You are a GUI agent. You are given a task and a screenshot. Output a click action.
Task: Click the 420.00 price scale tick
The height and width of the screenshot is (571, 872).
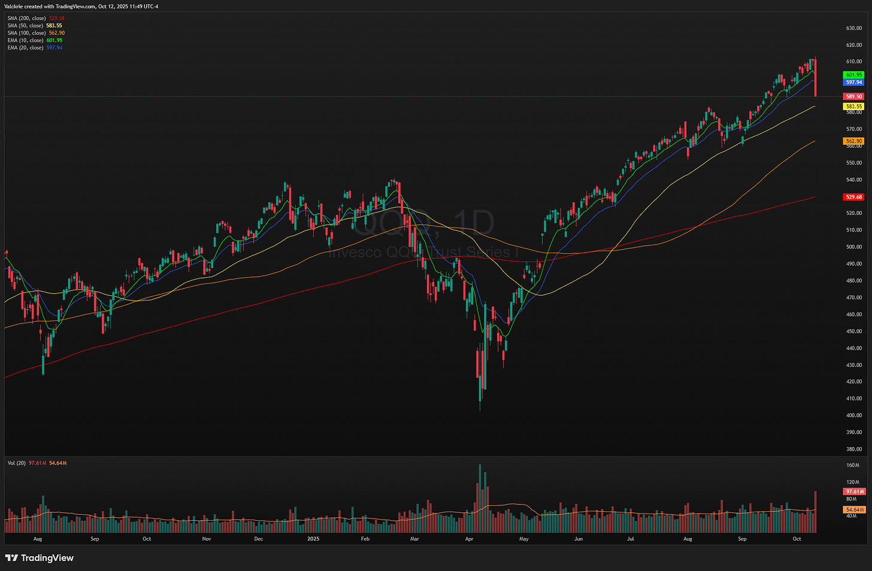(x=854, y=381)
